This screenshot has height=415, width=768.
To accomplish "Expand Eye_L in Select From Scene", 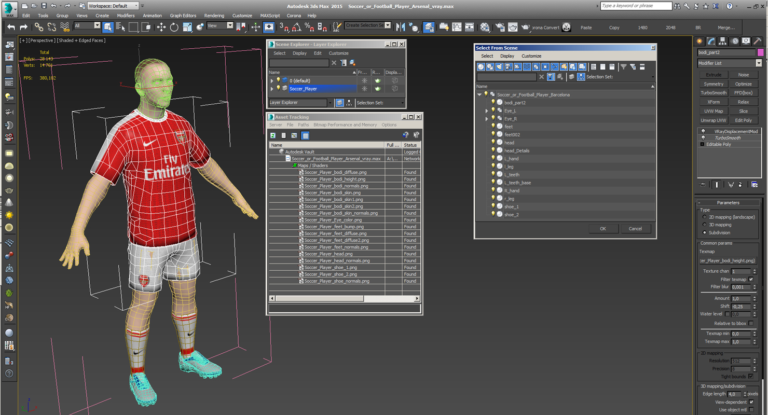I will pos(487,111).
